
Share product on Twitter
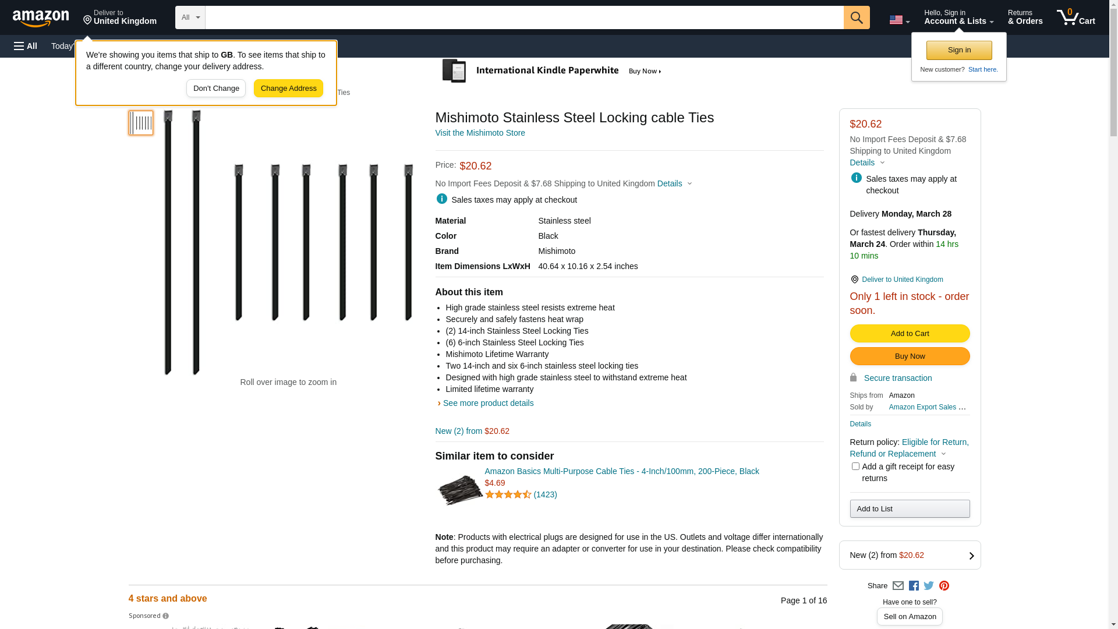tap(929, 586)
